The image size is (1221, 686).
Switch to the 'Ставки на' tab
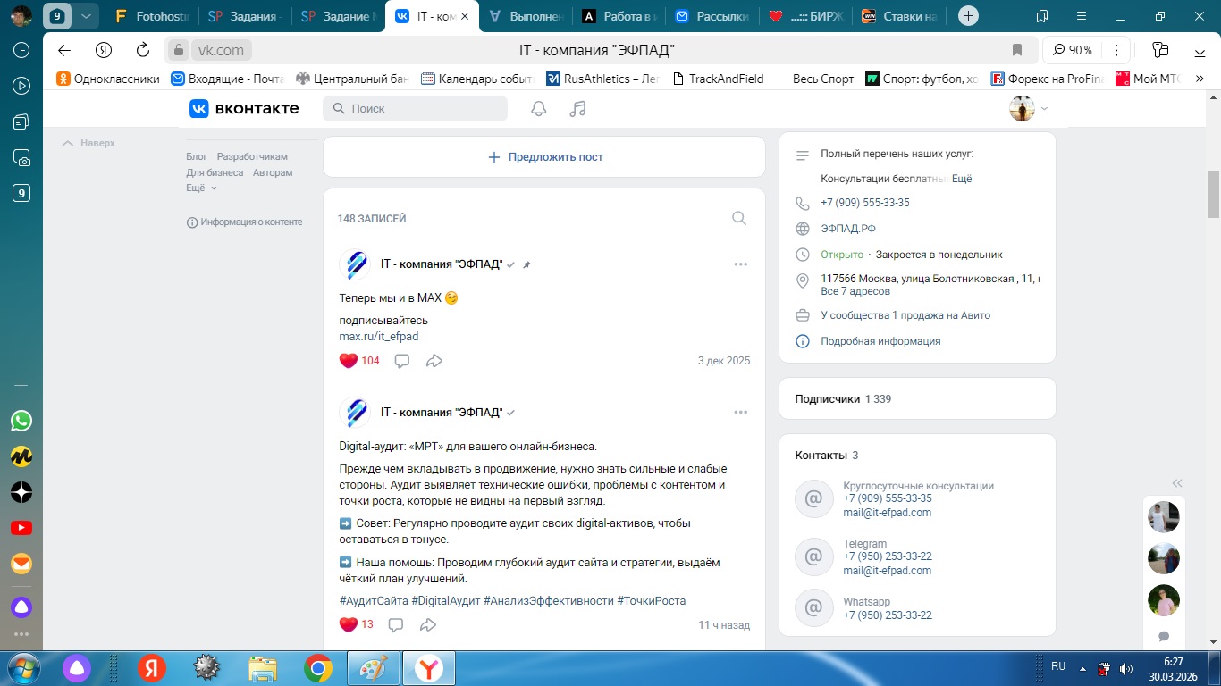pos(899,15)
